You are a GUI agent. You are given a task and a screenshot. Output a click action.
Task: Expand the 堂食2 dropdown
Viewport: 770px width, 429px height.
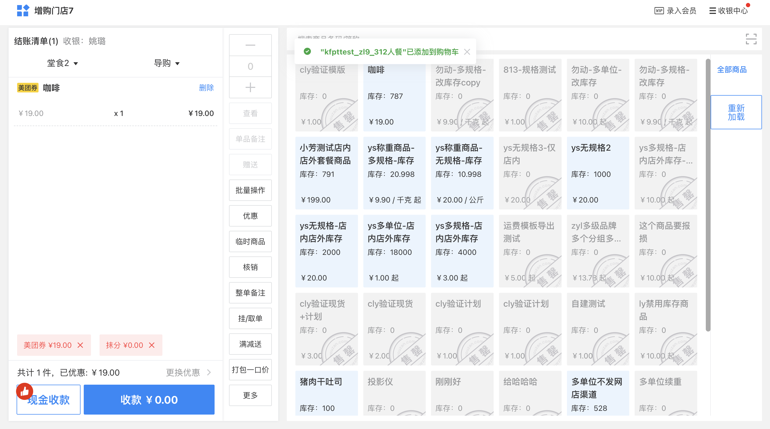coord(63,63)
